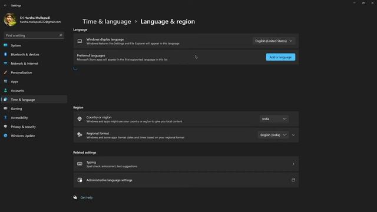The image size is (377, 212).
Task: Click the Windows Update refresh icon
Action: (5, 135)
